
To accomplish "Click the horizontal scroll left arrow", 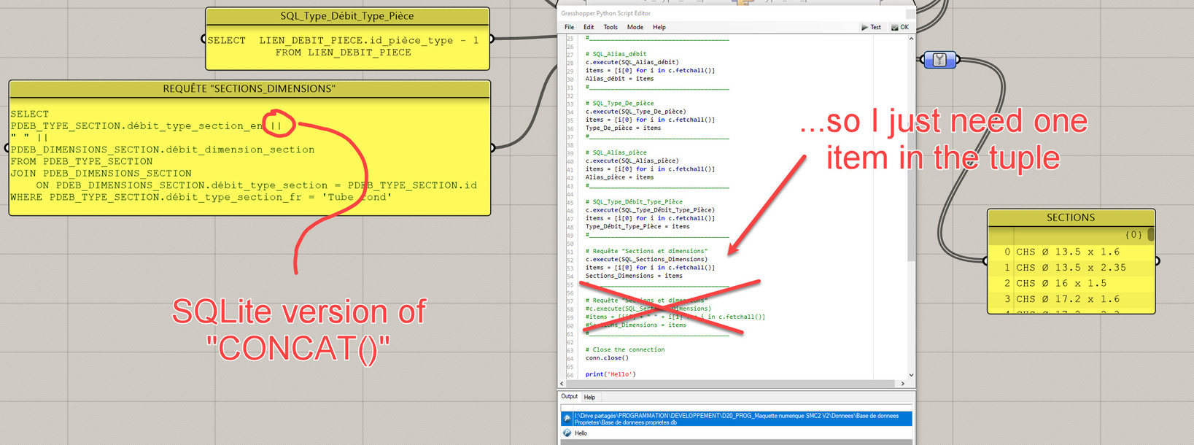I will 562,384.
